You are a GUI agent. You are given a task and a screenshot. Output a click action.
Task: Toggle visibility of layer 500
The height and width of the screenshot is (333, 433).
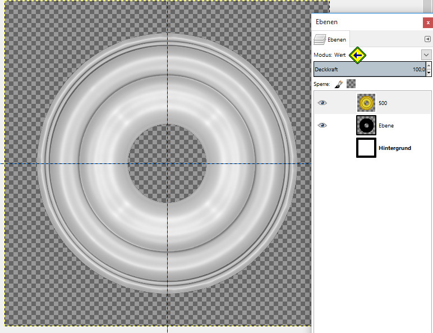322,103
